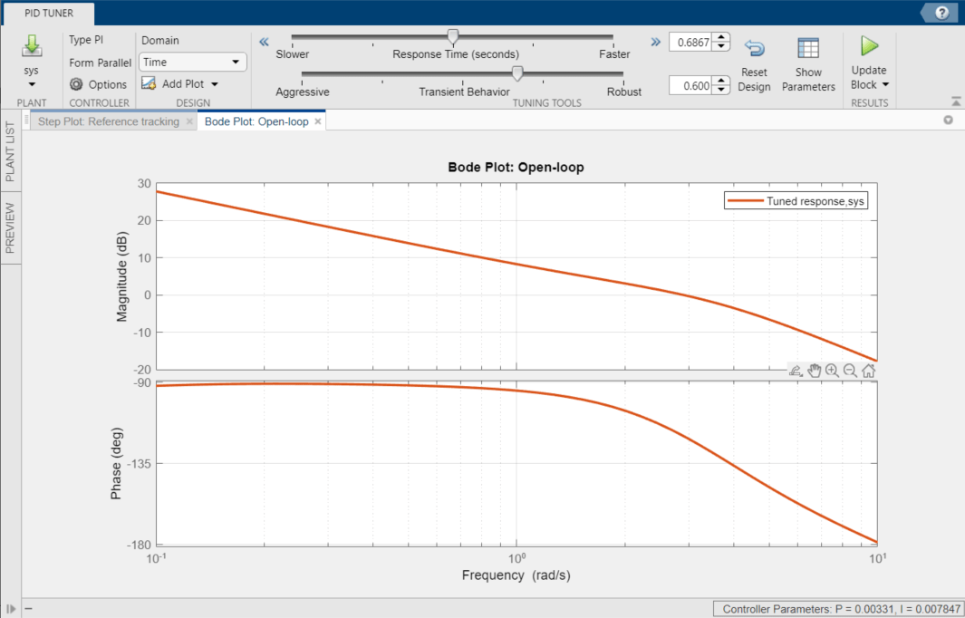
Task: Increase the response time value stepper
Action: [721, 38]
